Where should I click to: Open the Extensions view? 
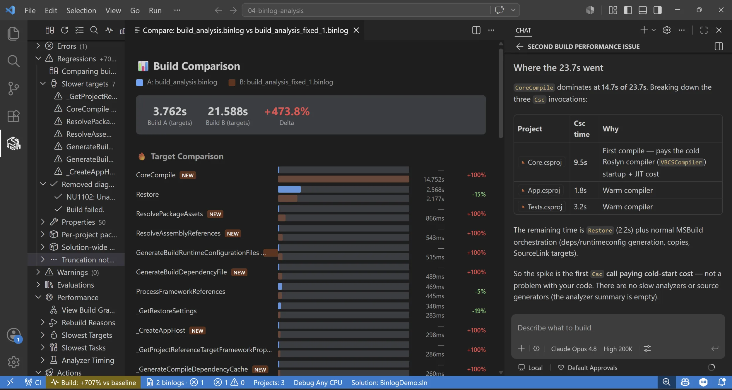(13, 116)
